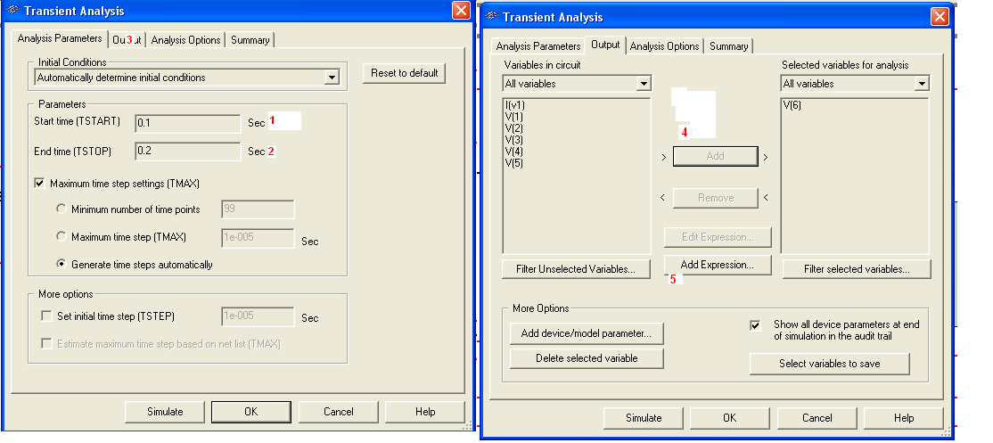993x443 pixels.
Task: Open Analysis Options tab in right window
Action: (x=664, y=46)
